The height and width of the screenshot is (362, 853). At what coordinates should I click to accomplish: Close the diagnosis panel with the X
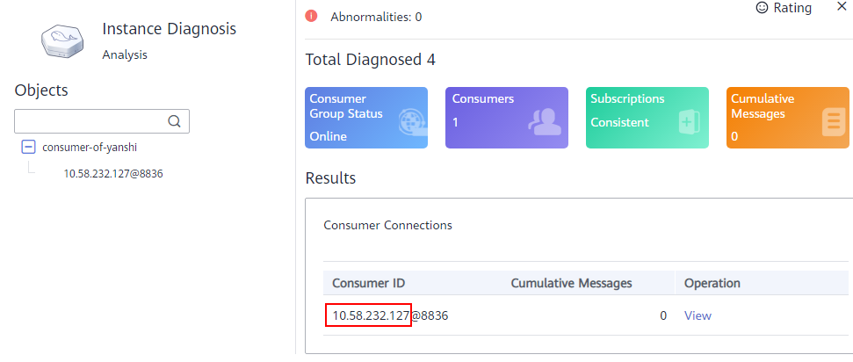pyautogui.click(x=841, y=7)
